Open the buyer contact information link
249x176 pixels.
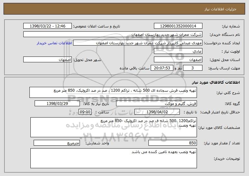[54, 43]
